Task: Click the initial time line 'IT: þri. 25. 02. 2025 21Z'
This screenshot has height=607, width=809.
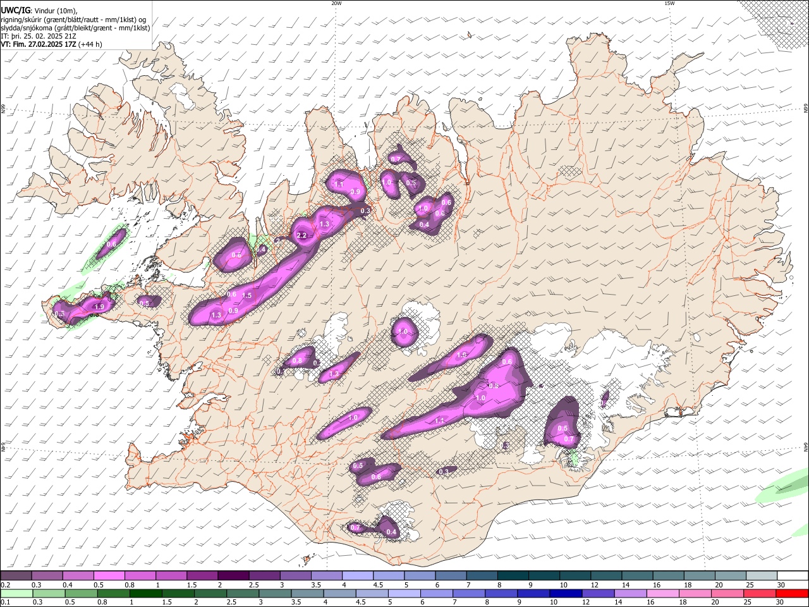Action: (40, 36)
